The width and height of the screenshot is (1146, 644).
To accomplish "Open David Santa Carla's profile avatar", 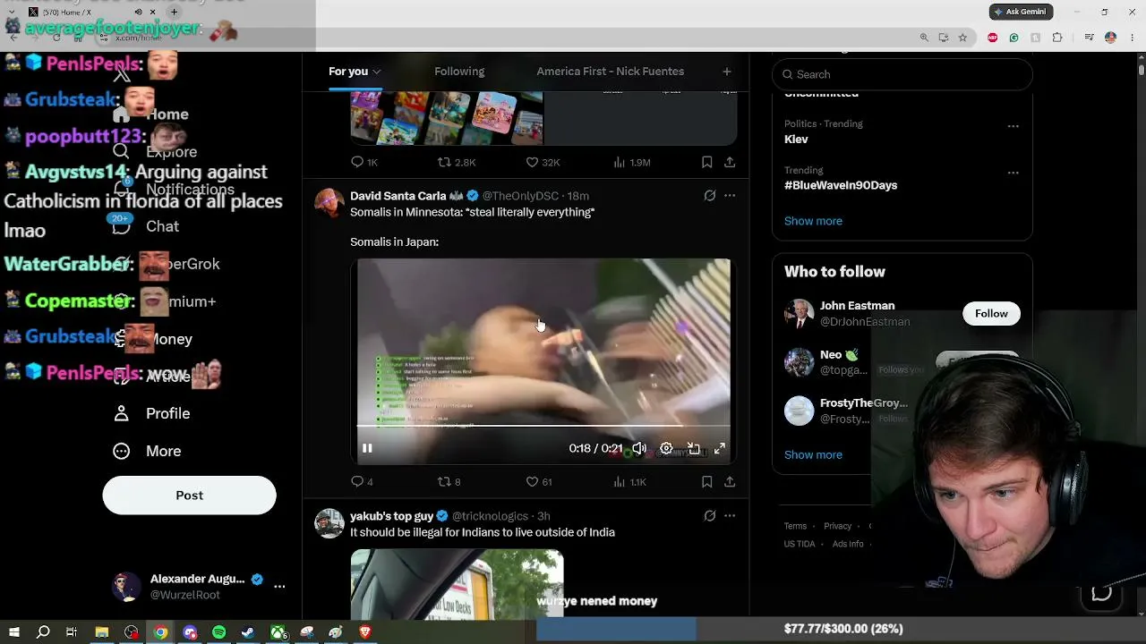I will pyautogui.click(x=329, y=203).
